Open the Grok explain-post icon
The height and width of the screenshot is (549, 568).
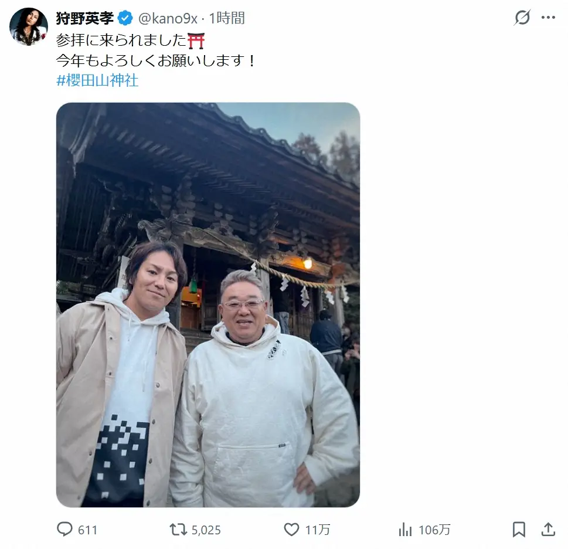522,18
